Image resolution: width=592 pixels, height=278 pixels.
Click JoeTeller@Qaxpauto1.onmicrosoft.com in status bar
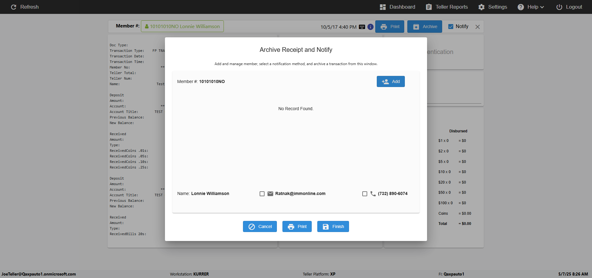pos(39,274)
